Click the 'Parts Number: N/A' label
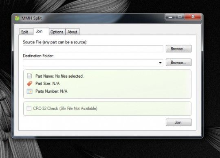The height and width of the screenshot is (158, 220). click(x=51, y=91)
